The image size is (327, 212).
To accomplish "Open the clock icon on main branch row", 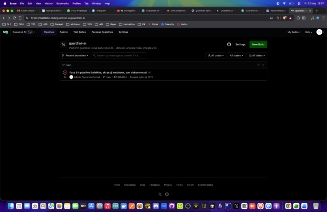I will (263, 65).
